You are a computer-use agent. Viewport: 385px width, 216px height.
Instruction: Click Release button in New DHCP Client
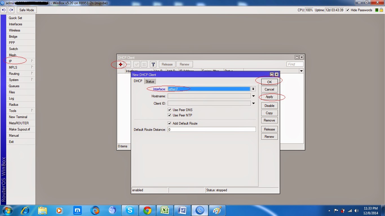pos(269,129)
